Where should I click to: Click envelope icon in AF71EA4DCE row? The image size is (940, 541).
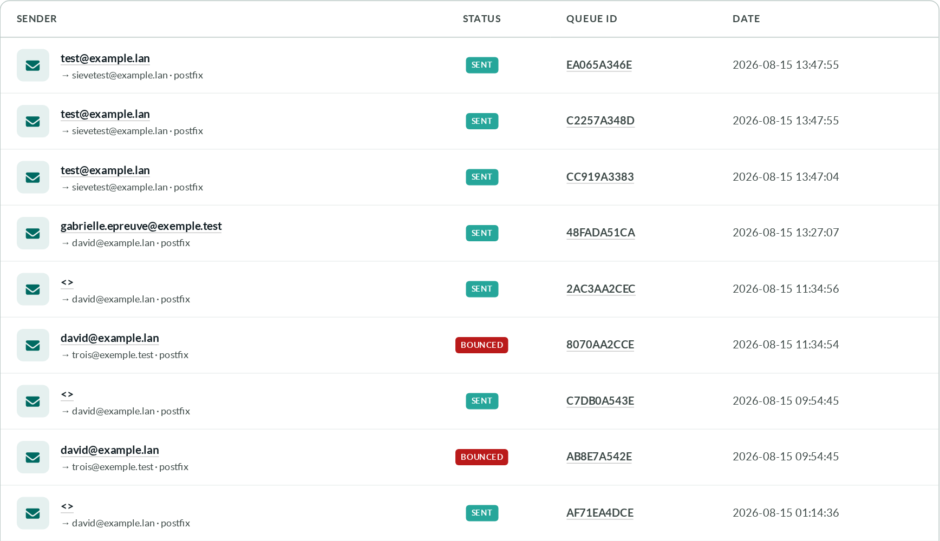tap(33, 513)
